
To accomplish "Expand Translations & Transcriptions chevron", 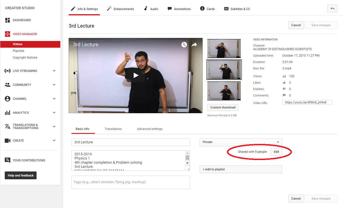I will pos(54,127).
